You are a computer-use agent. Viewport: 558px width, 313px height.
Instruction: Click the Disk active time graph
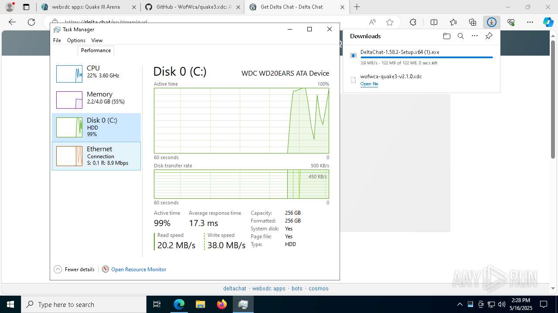[x=242, y=120]
